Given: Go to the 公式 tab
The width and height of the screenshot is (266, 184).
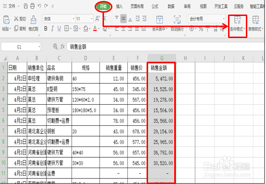Looking at the screenshot, I should 155,7.
